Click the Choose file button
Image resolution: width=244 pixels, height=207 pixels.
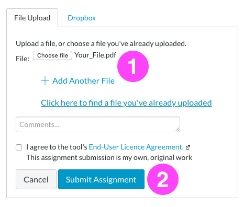[x=52, y=55]
